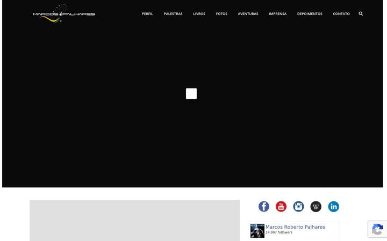Click the "14,997 followers" text
This screenshot has width=387, height=241.
tap(279, 232)
